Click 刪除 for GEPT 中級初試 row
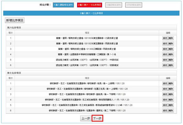 point(171,60)
